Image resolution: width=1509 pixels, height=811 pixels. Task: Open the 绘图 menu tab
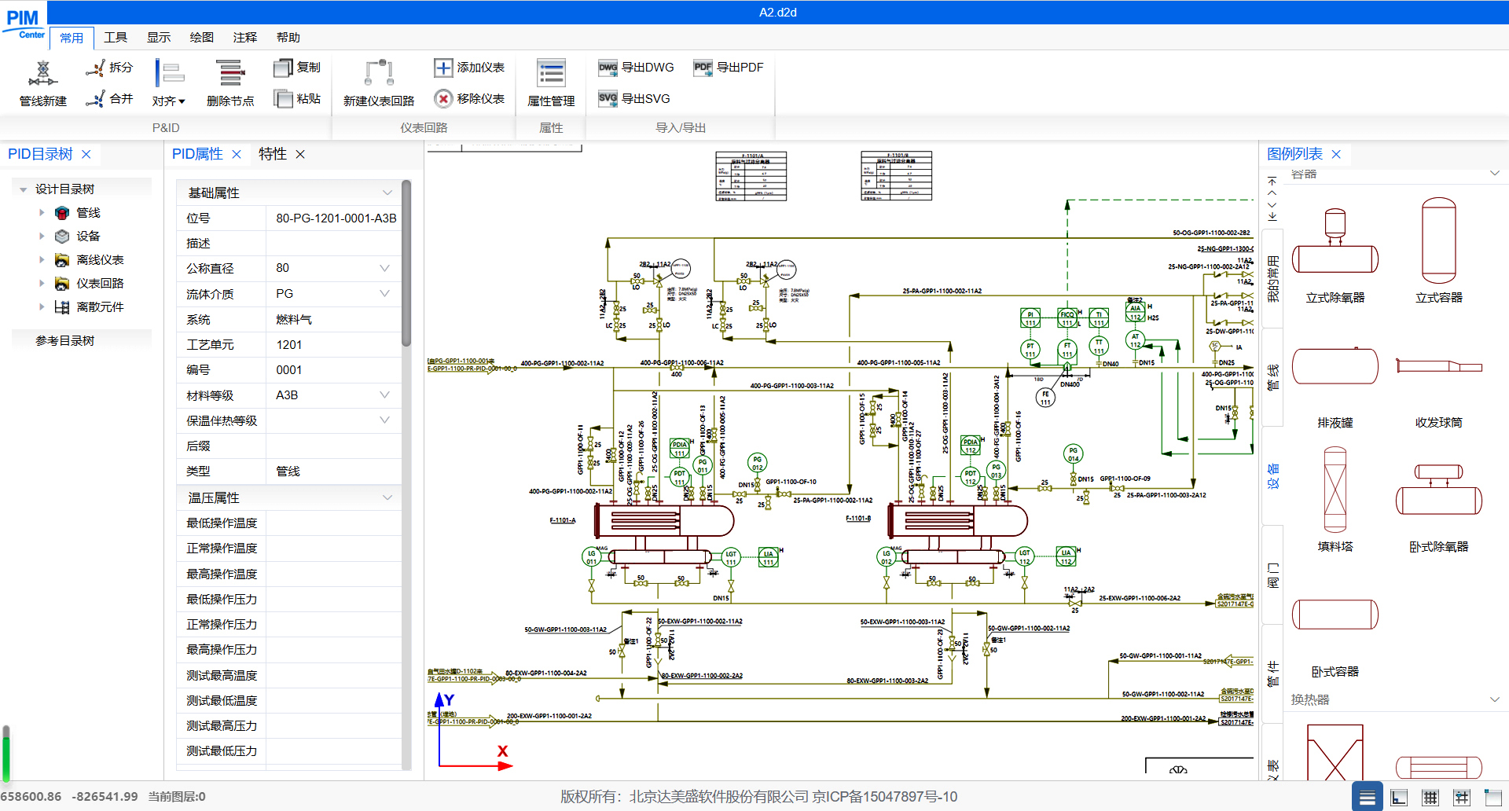(x=202, y=38)
